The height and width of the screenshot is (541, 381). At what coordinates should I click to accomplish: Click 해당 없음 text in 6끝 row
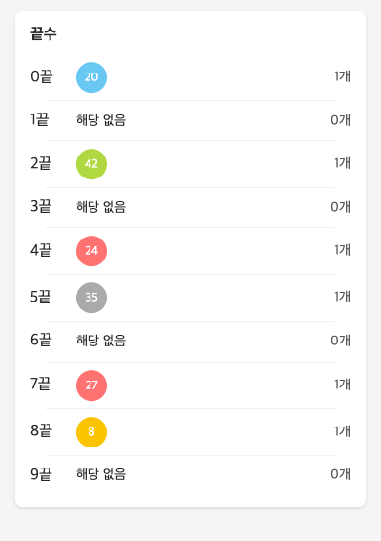click(x=101, y=341)
